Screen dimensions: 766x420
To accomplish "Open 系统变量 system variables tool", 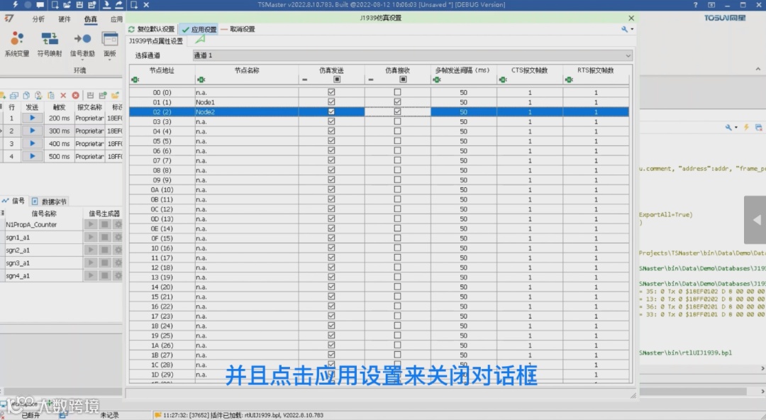I will click(17, 45).
